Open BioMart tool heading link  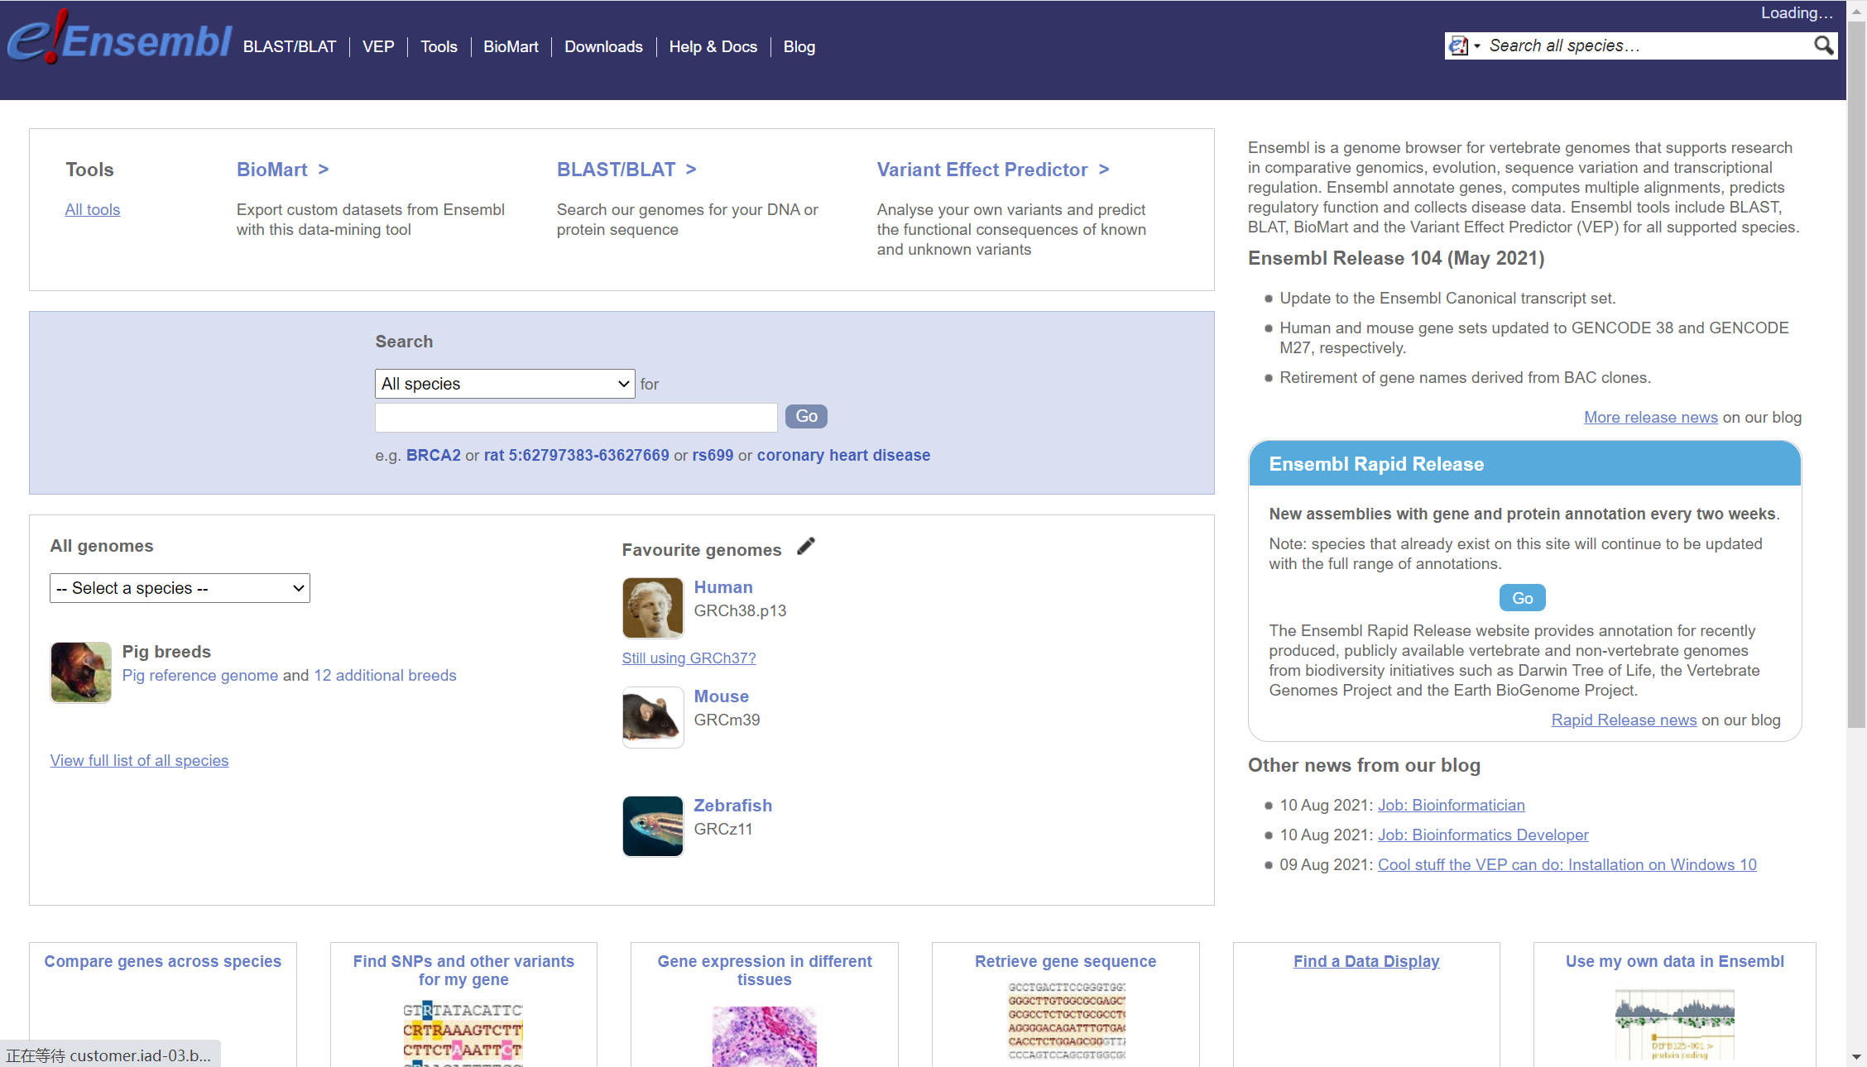[282, 170]
